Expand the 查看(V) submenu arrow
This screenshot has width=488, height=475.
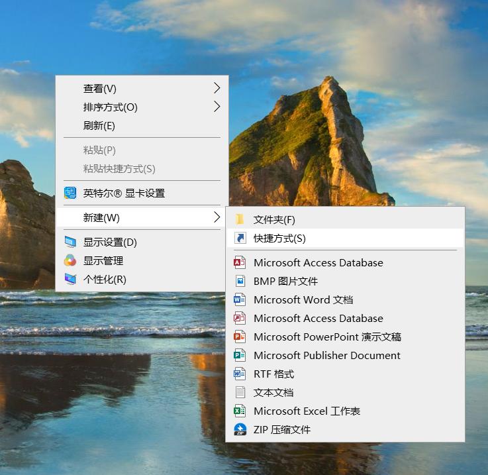coord(217,88)
